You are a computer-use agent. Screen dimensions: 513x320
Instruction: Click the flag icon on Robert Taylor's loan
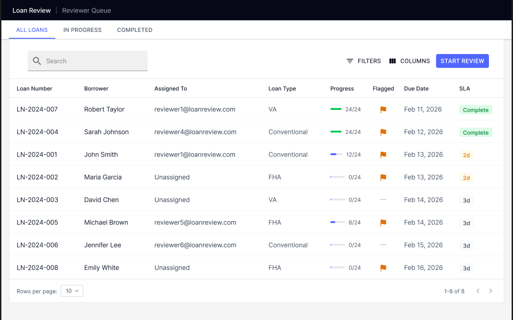(383, 109)
